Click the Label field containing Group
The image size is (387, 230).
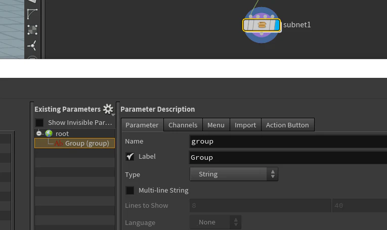point(288,158)
